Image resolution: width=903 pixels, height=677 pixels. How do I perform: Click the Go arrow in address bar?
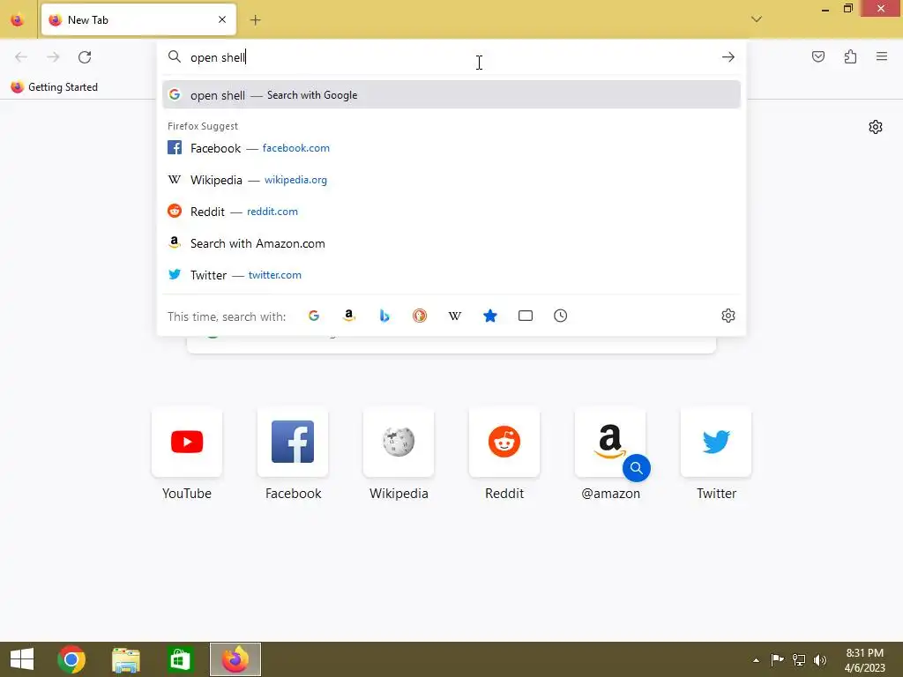click(728, 57)
